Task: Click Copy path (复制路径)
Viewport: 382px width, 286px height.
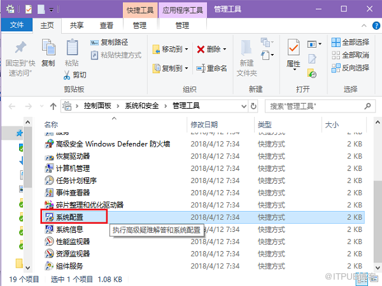Action: [109, 43]
